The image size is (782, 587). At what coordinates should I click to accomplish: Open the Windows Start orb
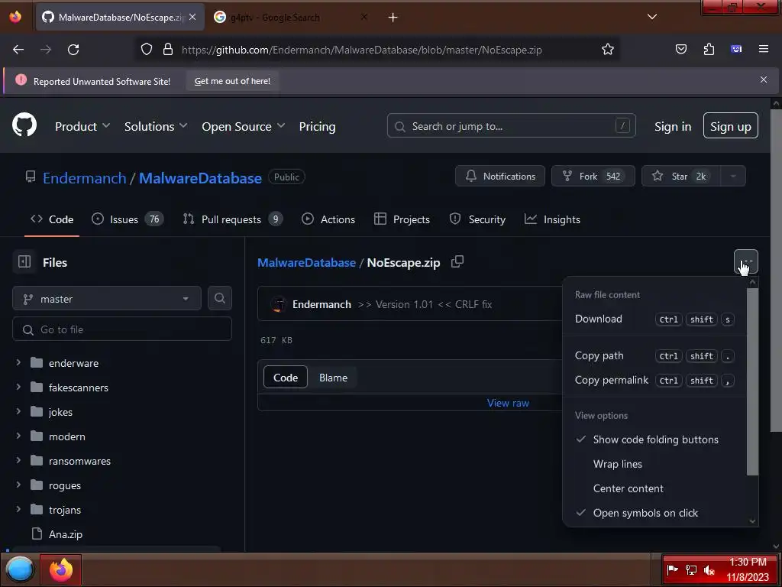pyautogui.click(x=20, y=569)
